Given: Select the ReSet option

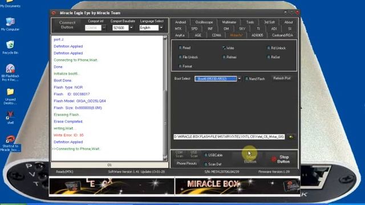Looking at the screenshot, I should tap(274, 57).
